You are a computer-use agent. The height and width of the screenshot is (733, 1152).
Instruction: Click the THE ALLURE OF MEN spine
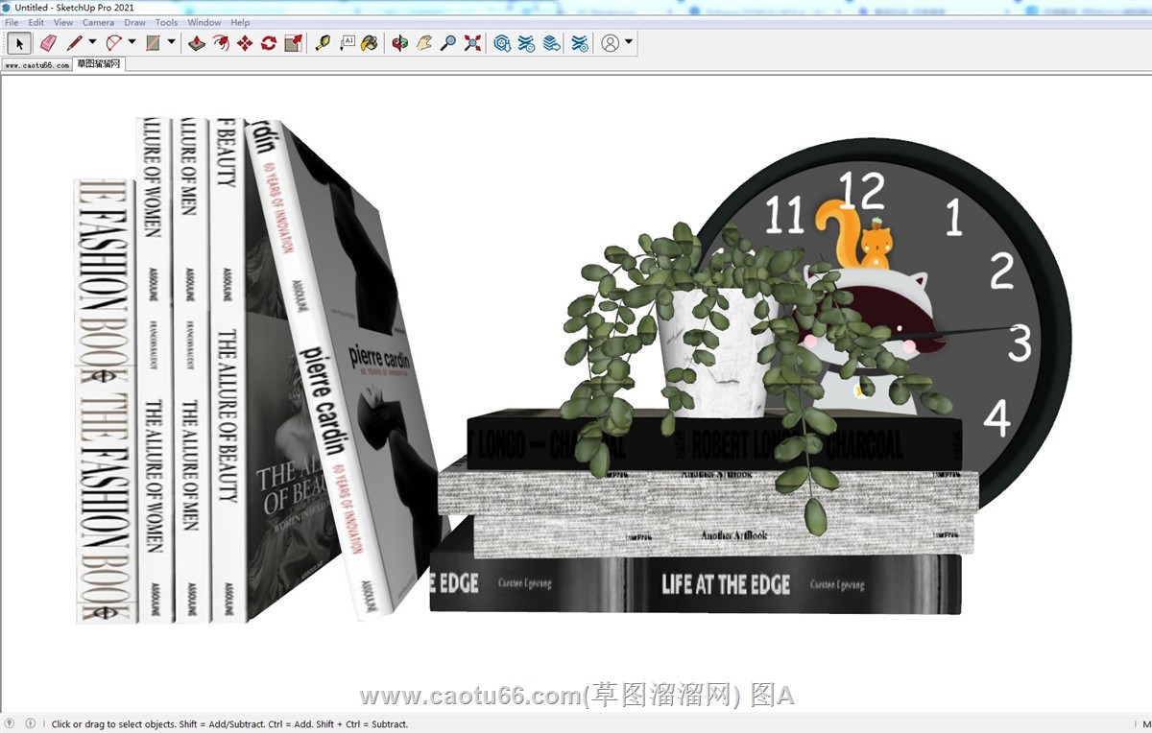190,370
